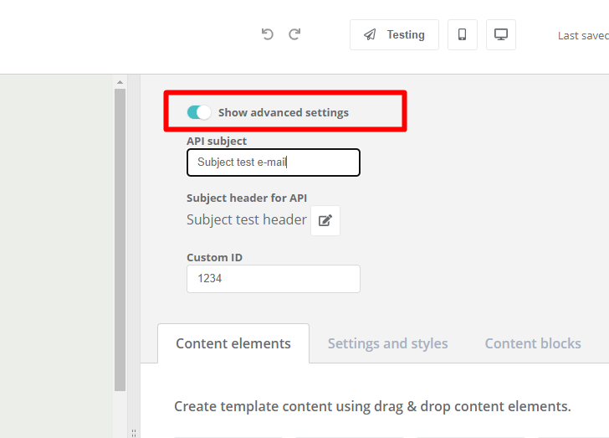Click the Last saved status text
This screenshot has width=609, height=438.
coord(583,36)
